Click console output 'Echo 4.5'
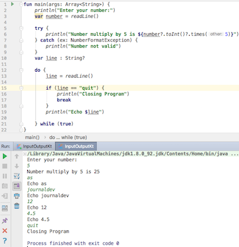 point(38,219)
